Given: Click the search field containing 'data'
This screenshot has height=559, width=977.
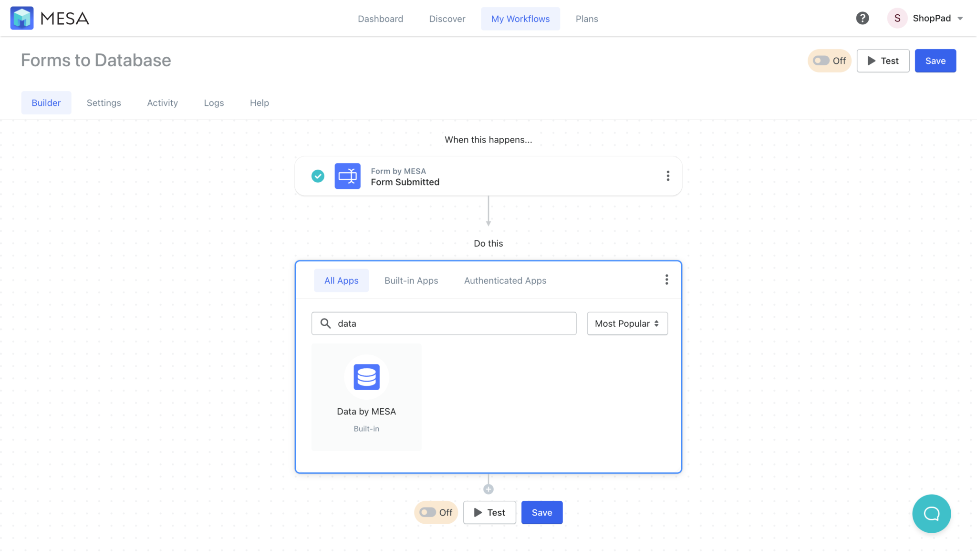Looking at the screenshot, I should 443,323.
